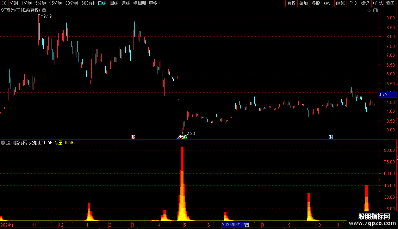Select the 1分钟 period tab
This screenshot has height=229, width=398.
click(27, 3)
